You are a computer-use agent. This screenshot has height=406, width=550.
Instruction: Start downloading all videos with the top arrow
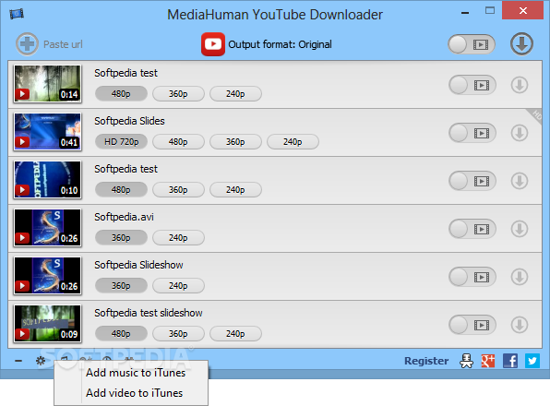(521, 44)
